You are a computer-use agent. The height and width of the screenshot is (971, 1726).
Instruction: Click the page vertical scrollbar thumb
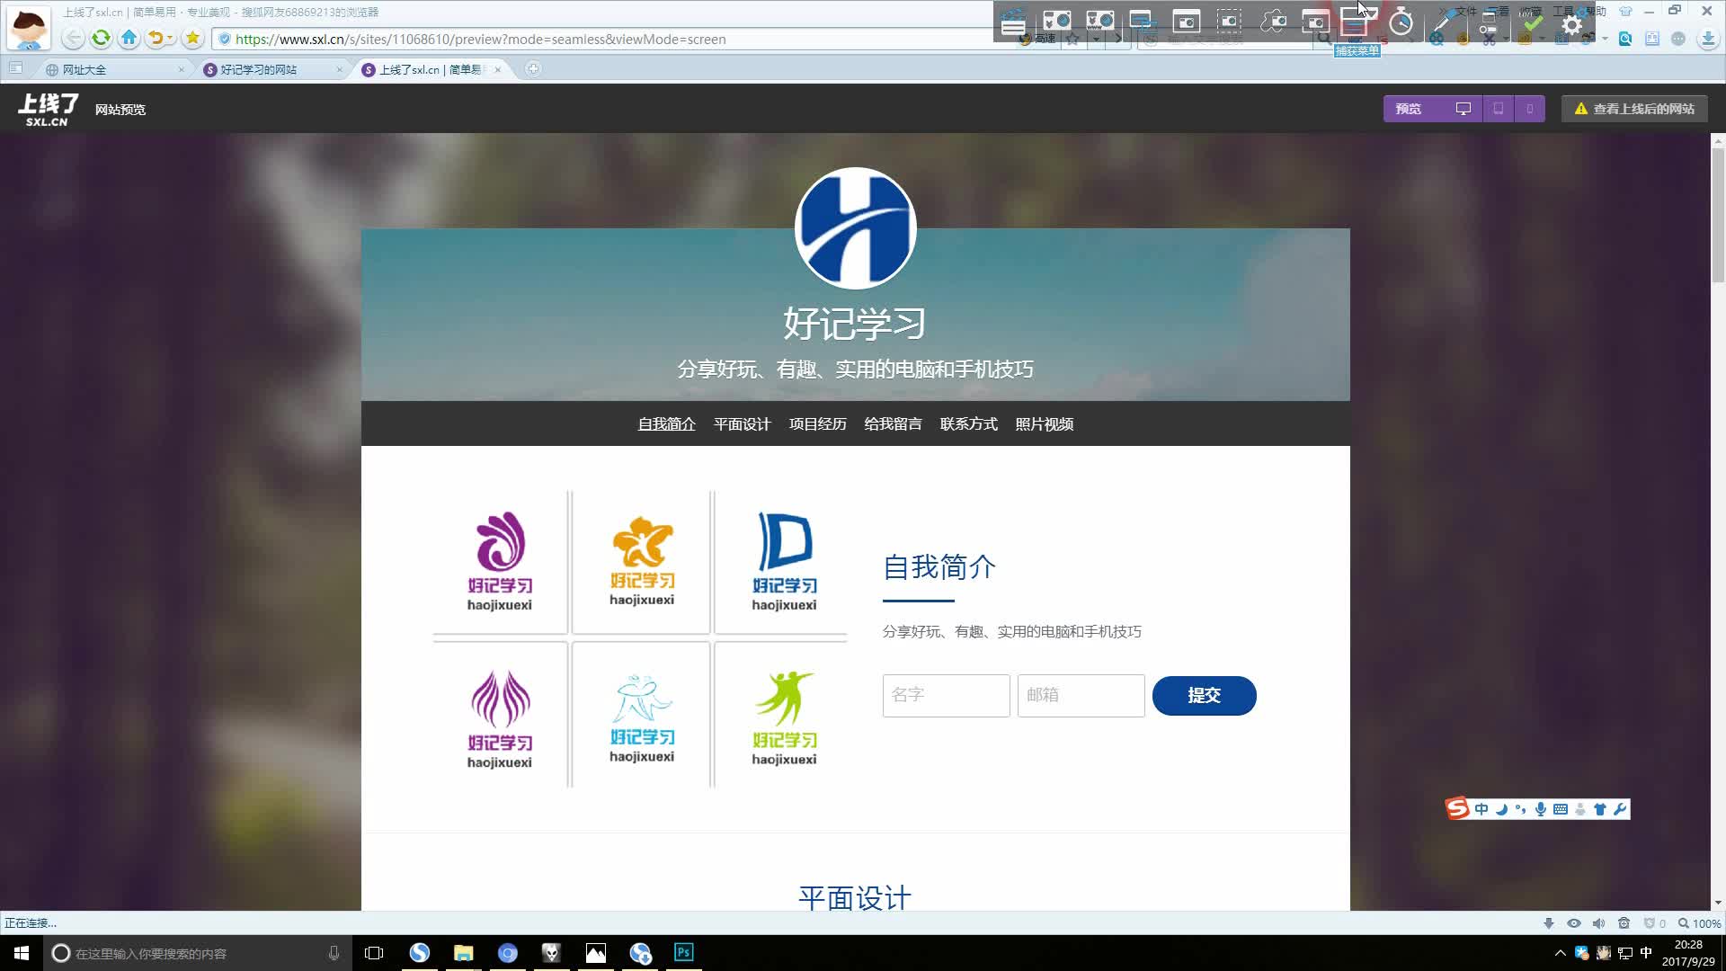1718,216
